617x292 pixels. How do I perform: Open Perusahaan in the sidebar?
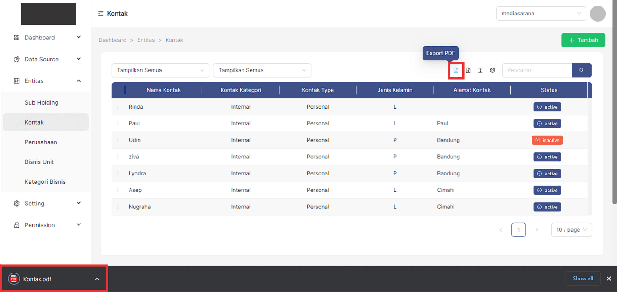pyautogui.click(x=41, y=142)
